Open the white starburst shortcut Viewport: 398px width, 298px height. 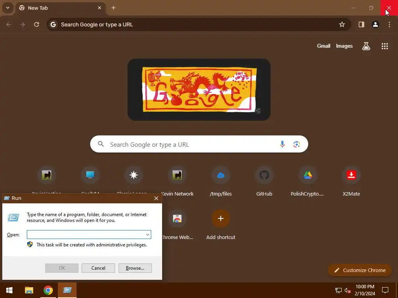pyautogui.click(x=134, y=175)
